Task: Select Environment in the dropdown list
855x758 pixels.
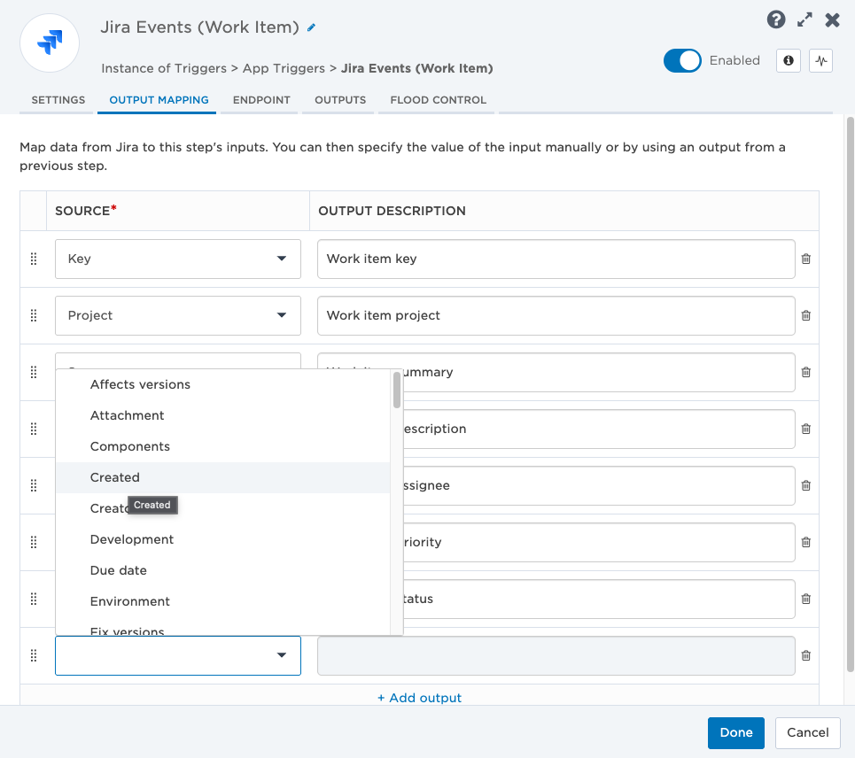Action: [x=223, y=602]
